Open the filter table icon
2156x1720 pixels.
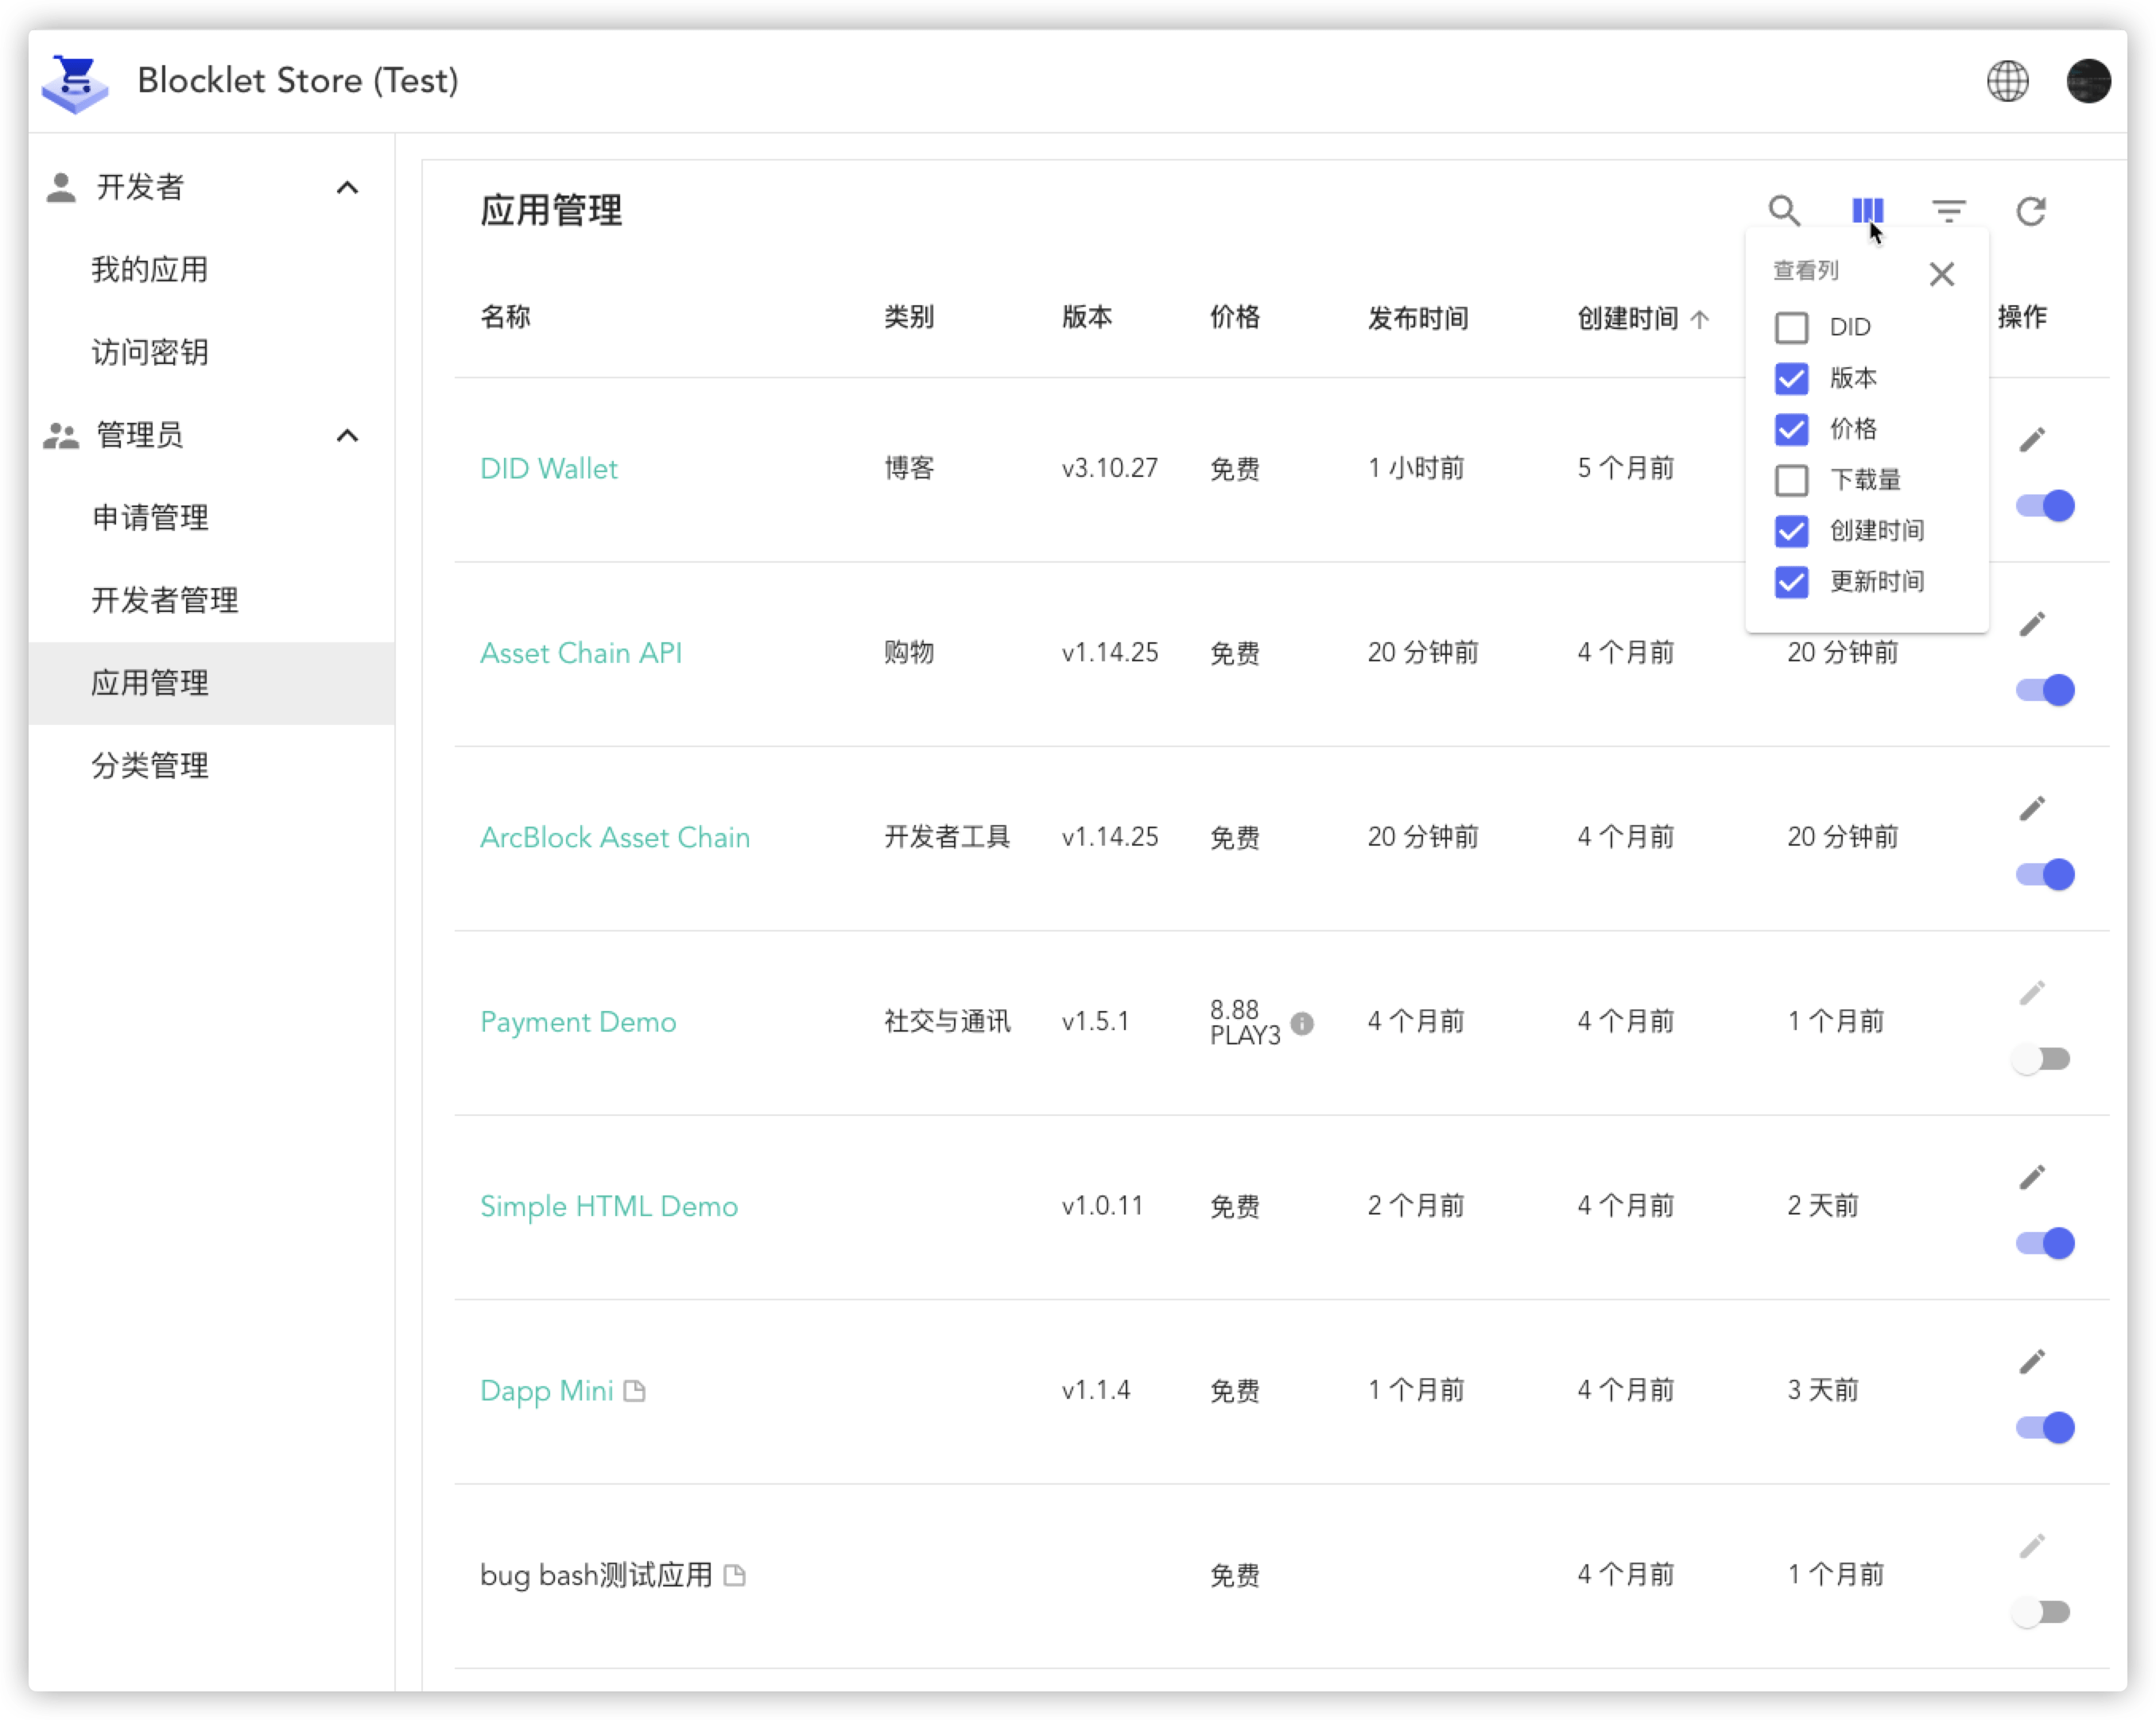tap(1948, 211)
